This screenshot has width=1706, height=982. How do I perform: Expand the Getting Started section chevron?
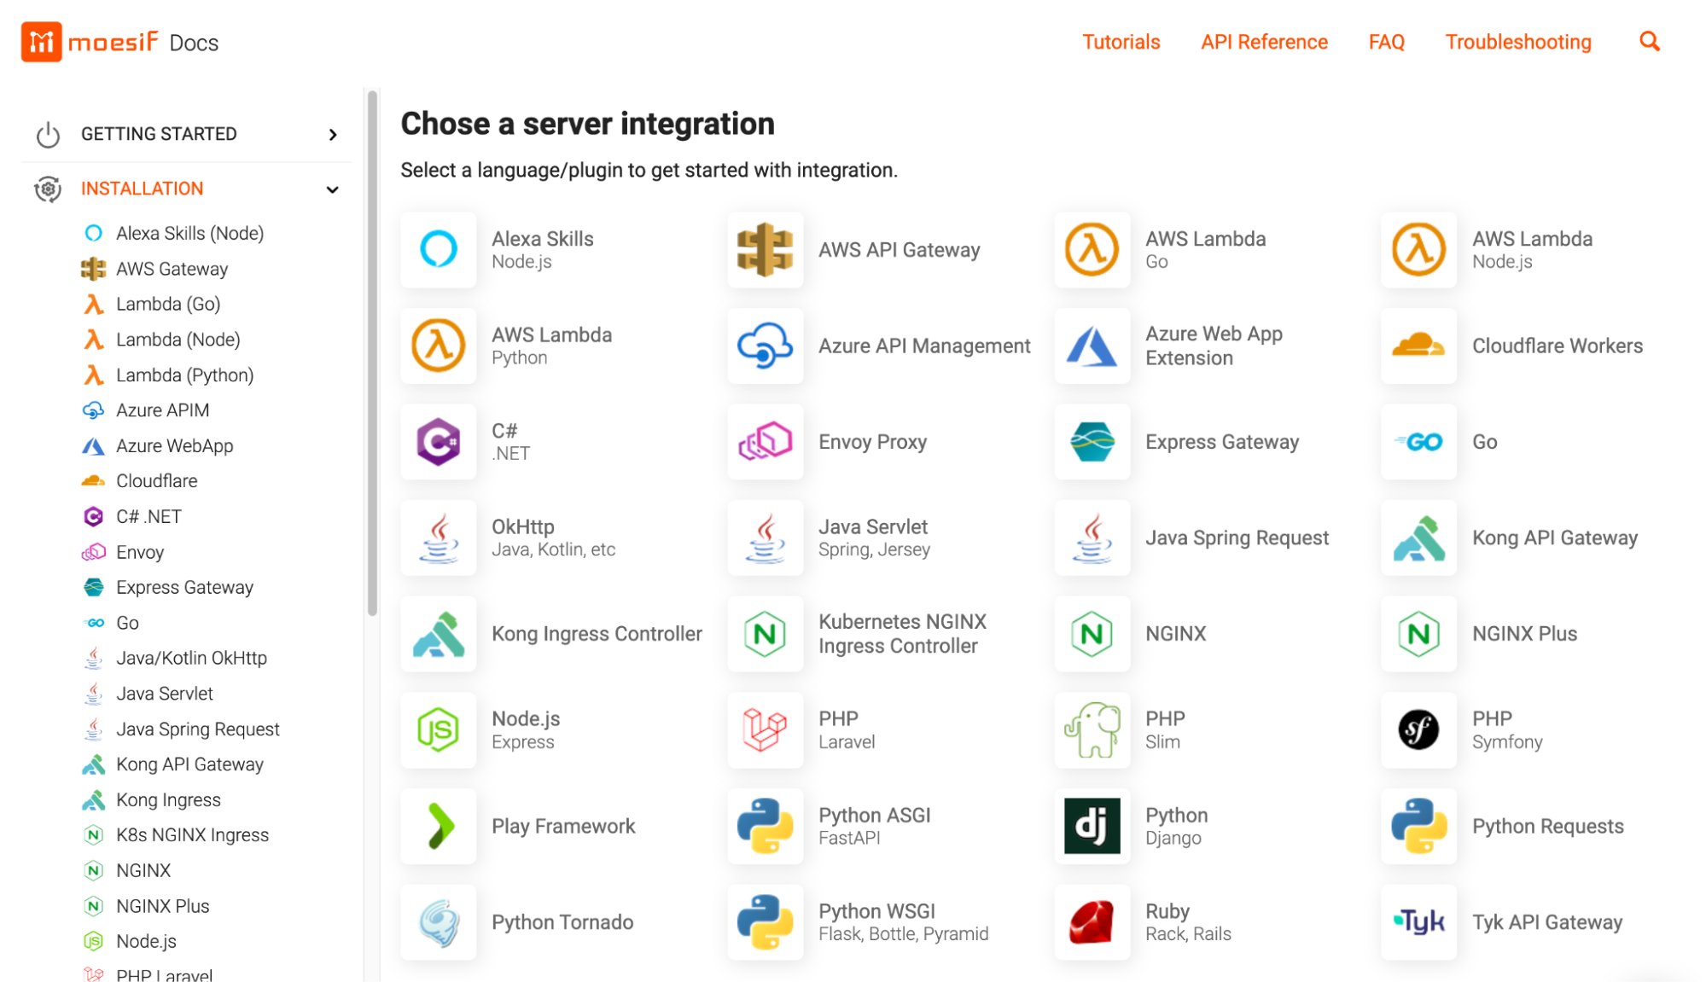tap(333, 135)
